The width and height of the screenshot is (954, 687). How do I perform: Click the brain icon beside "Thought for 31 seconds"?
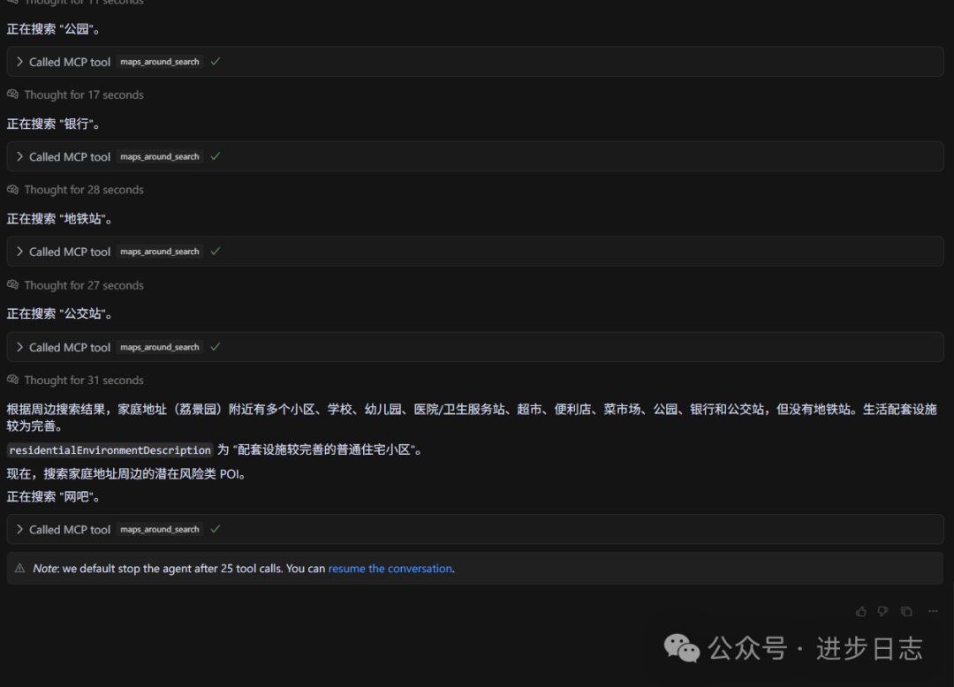pyautogui.click(x=12, y=380)
